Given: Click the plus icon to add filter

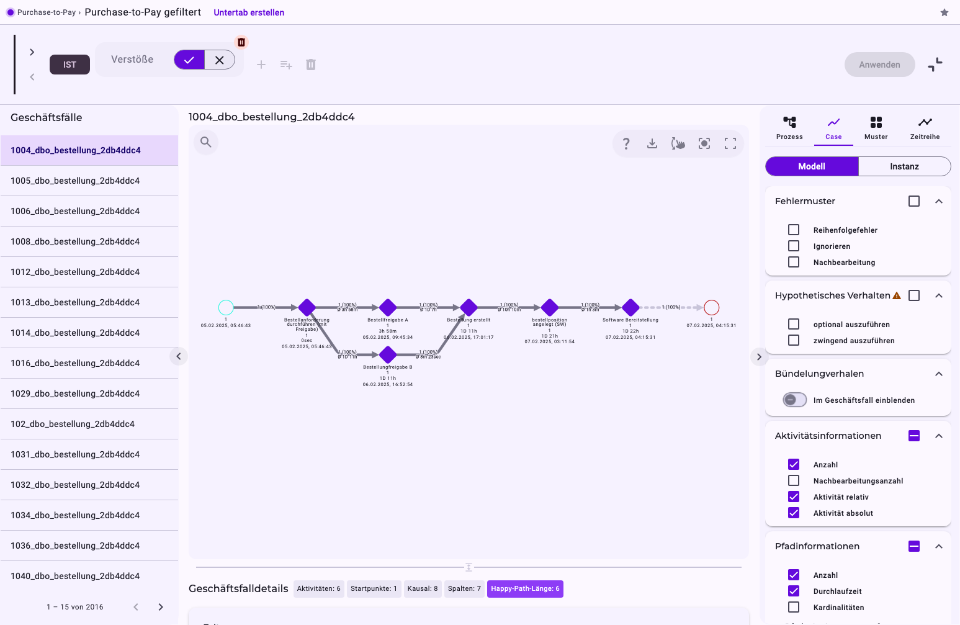Looking at the screenshot, I should (261, 65).
